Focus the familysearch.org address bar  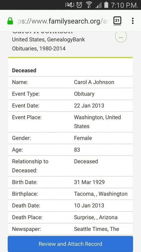pos(63,21)
